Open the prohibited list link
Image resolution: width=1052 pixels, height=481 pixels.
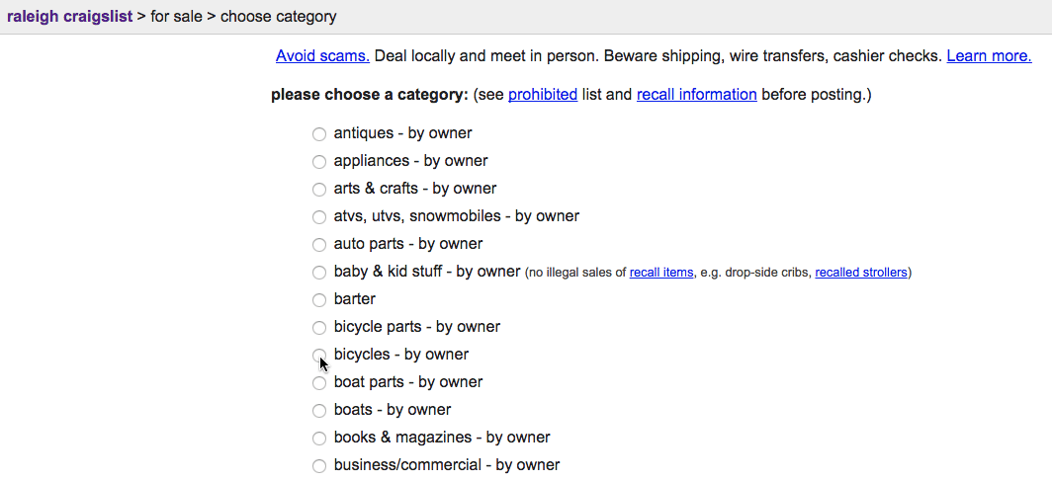pyautogui.click(x=543, y=95)
